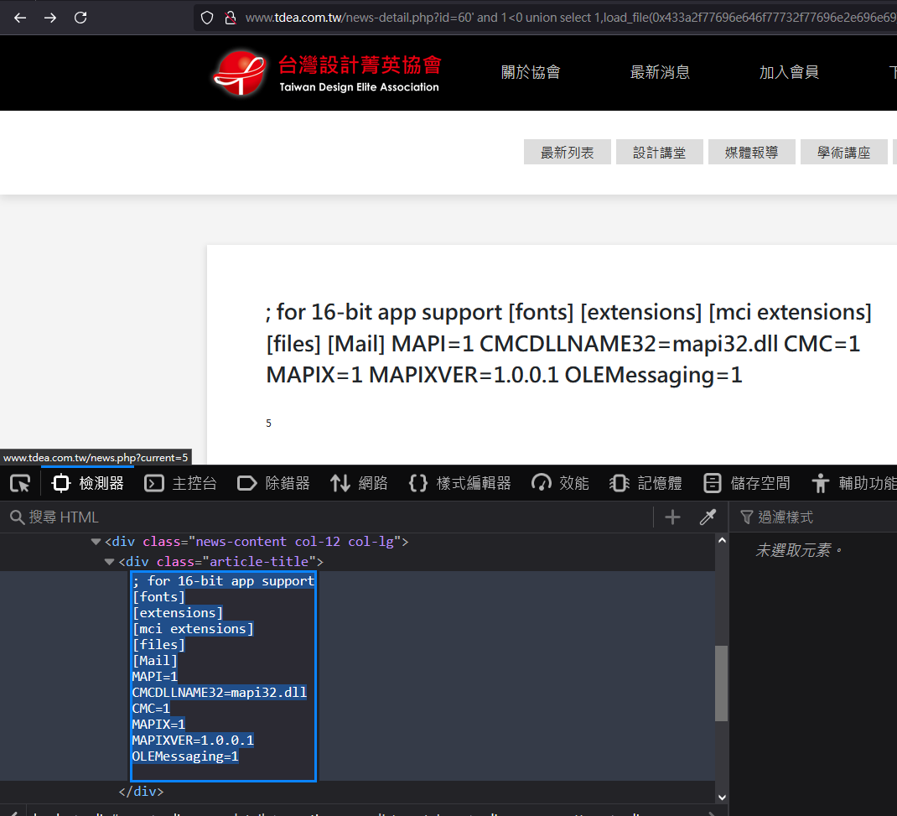Switch to the 樣式編輯器 style editor tab
Image resolution: width=897 pixels, height=816 pixels.
click(460, 484)
